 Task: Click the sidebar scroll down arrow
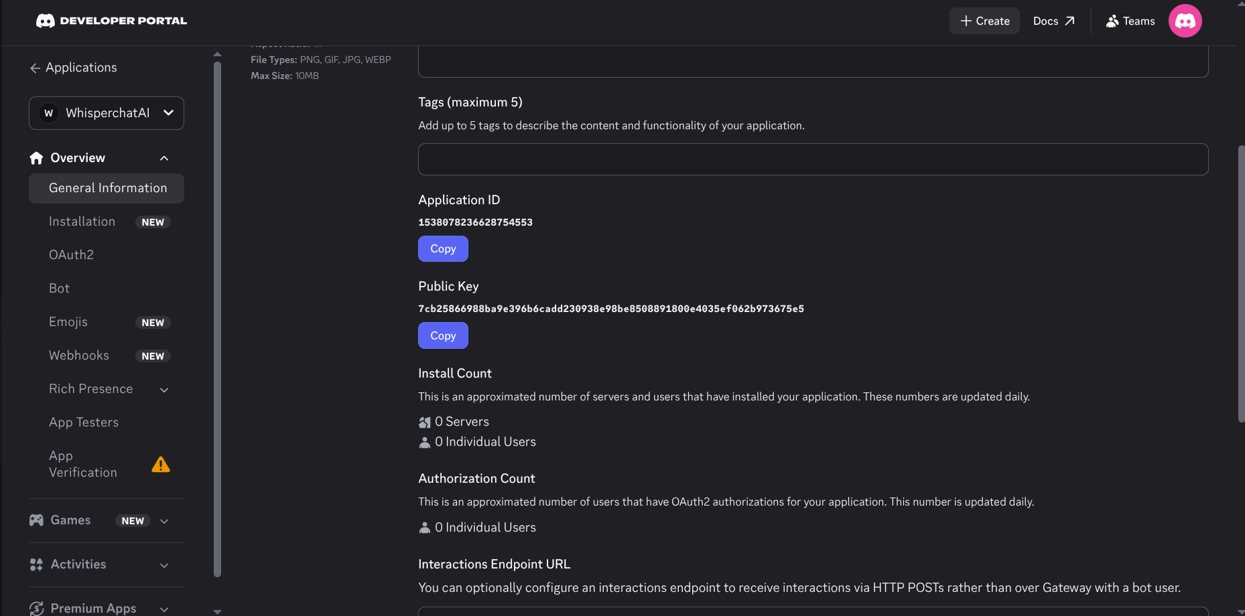tap(217, 611)
